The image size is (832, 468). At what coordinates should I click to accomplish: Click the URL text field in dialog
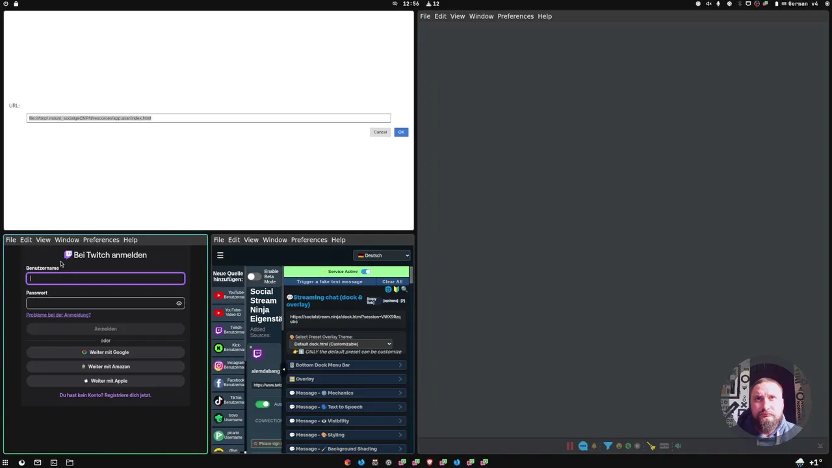click(x=209, y=118)
